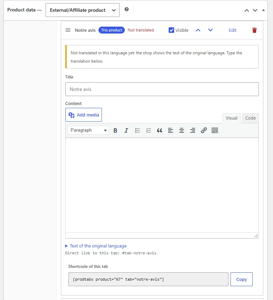Image resolution: width=273 pixels, height=300 pixels.
Task: Toggle the Visible checkbox
Action: click(x=171, y=30)
